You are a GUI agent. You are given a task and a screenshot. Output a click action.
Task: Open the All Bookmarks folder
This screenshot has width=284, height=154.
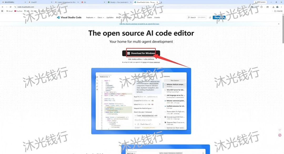coord(278,11)
